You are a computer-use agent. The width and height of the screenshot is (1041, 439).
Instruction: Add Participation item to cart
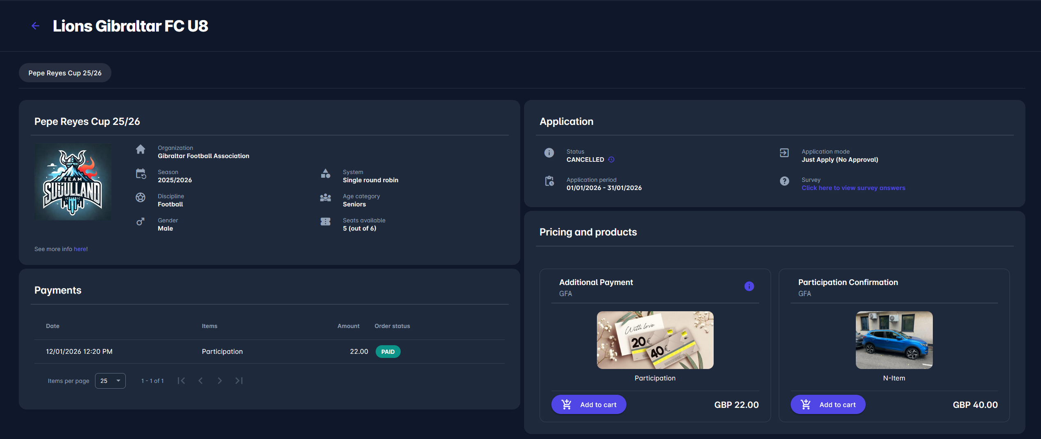pos(588,404)
